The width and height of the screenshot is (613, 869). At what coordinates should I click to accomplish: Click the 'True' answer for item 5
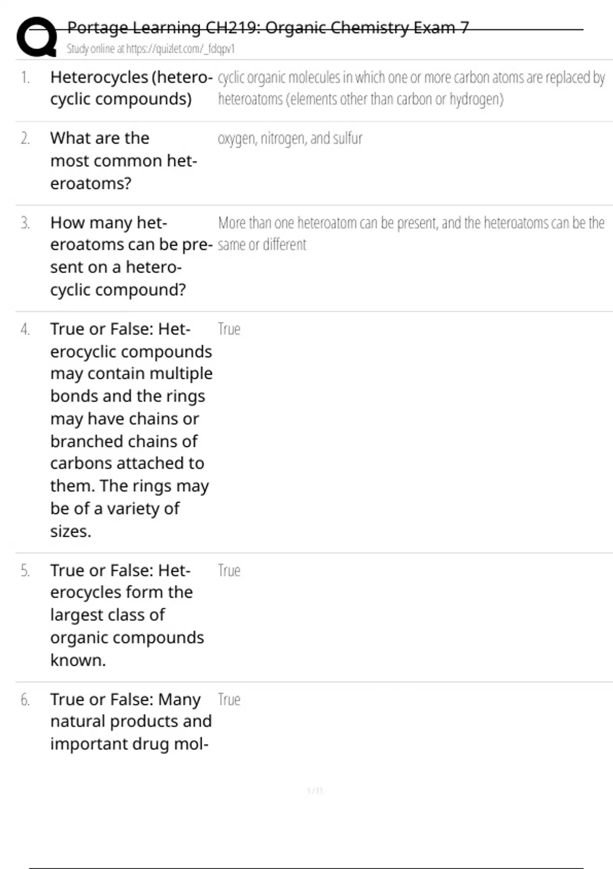[x=229, y=570]
